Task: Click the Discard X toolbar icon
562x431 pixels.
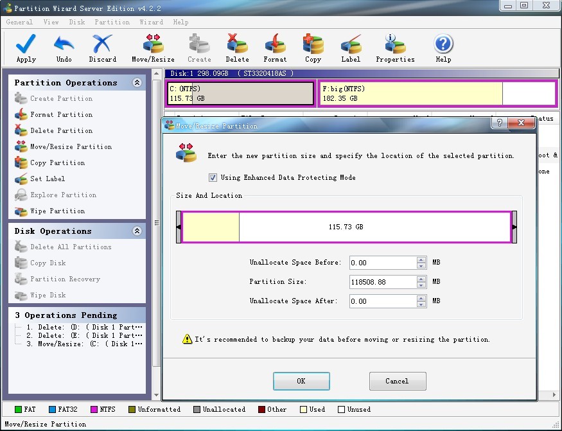Action: click(x=102, y=44)
